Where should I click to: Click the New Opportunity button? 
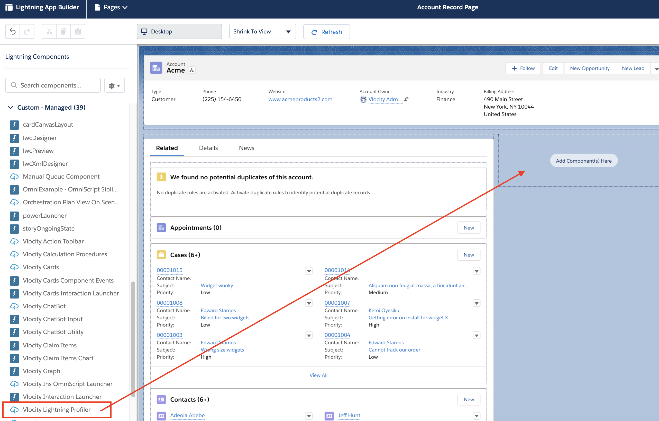(590, 68)
